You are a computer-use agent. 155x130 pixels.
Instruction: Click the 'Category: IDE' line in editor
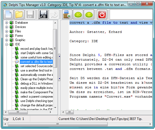pyautogui.click(x=84, y=41)
